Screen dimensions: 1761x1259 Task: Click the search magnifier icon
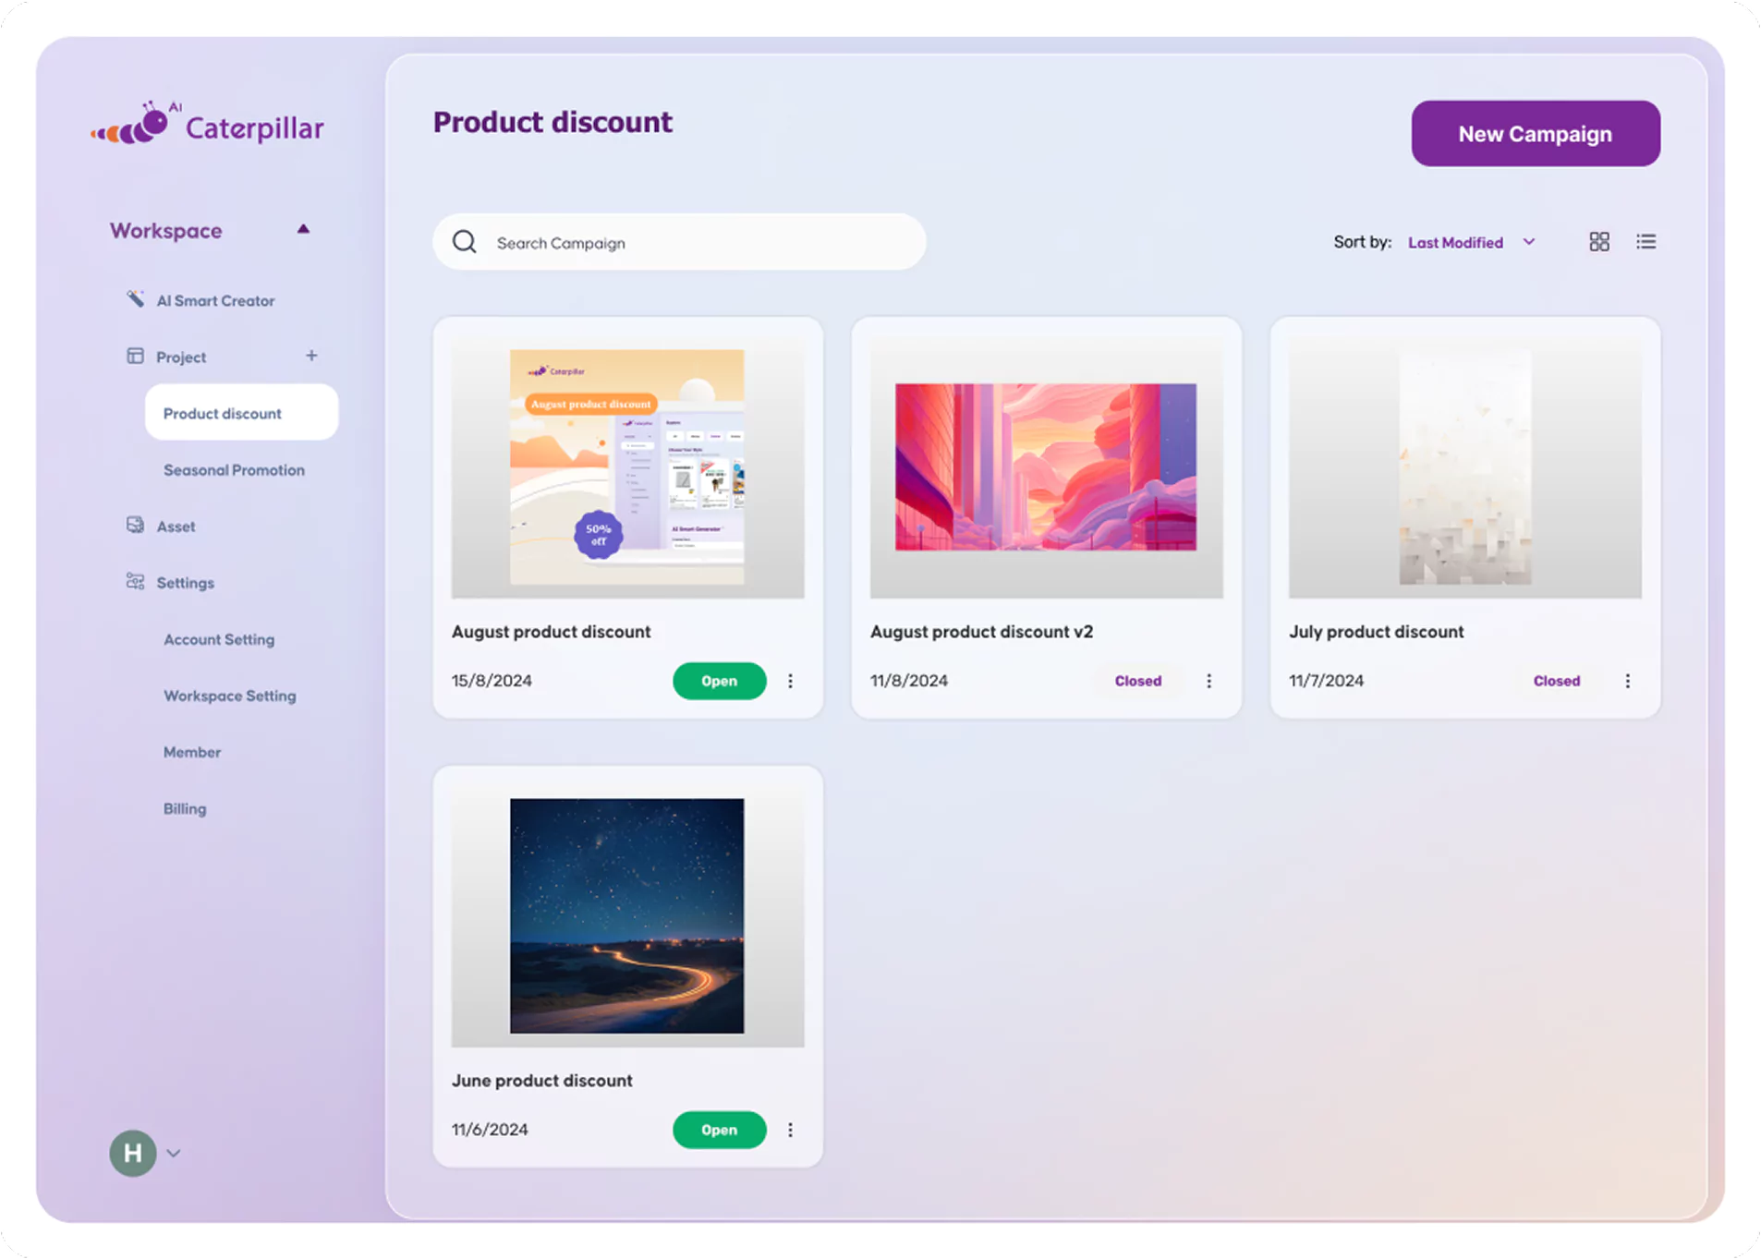click(x=465, y=242)
